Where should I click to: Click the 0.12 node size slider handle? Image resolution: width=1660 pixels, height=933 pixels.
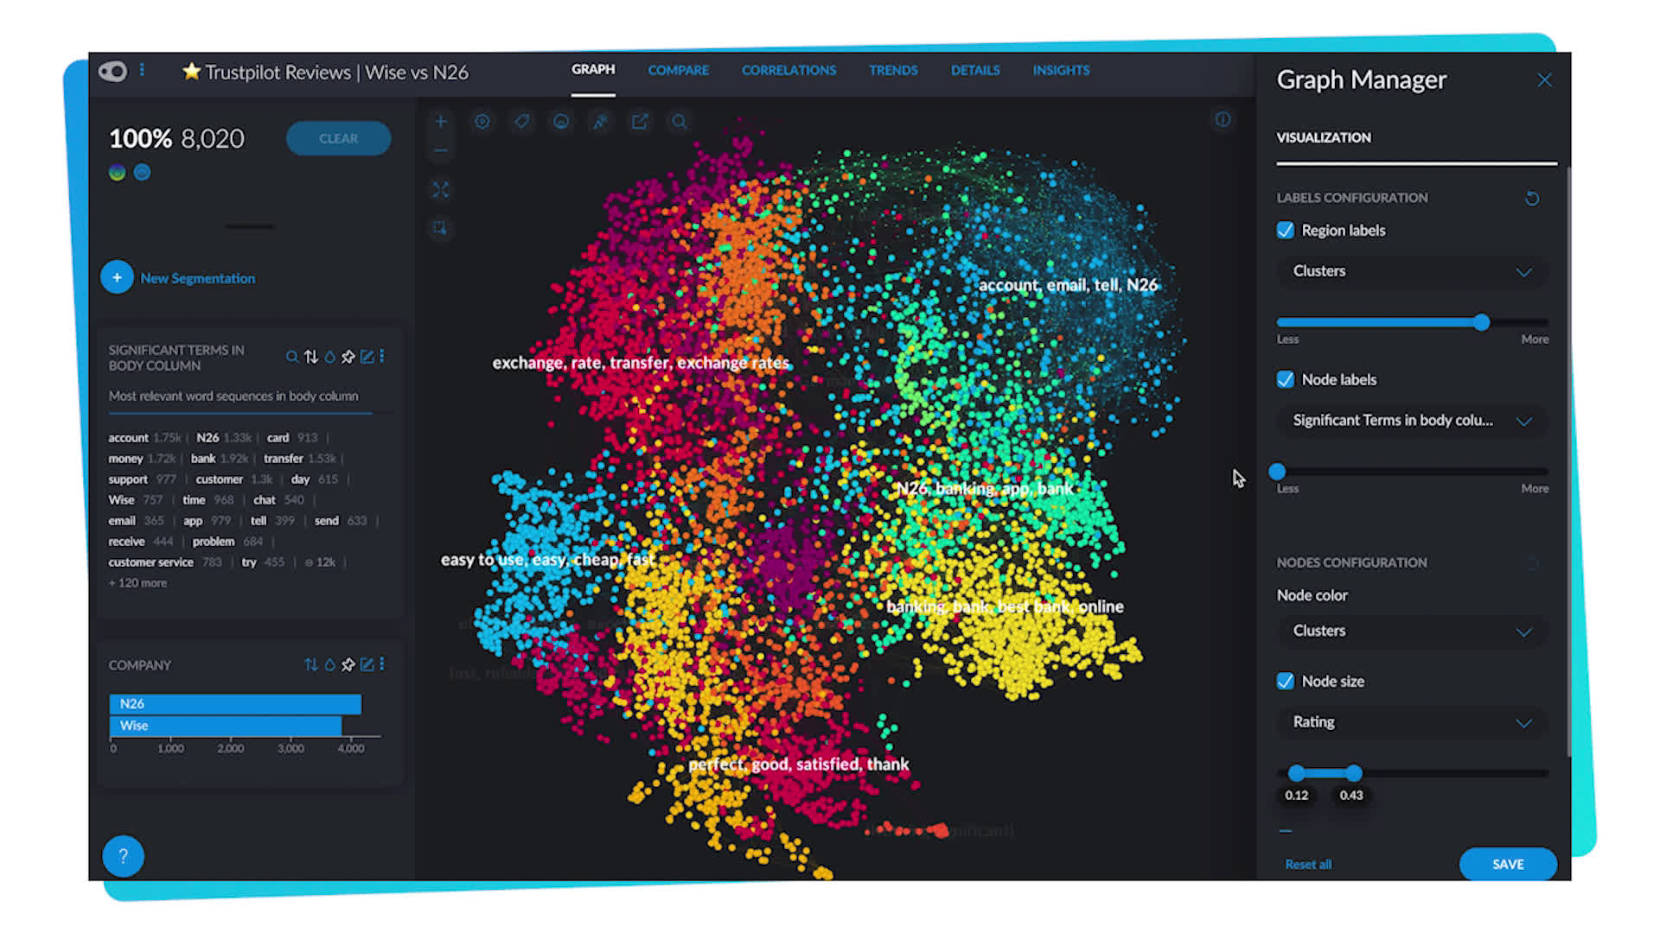pyautogui.click(x=1296, y=773)
